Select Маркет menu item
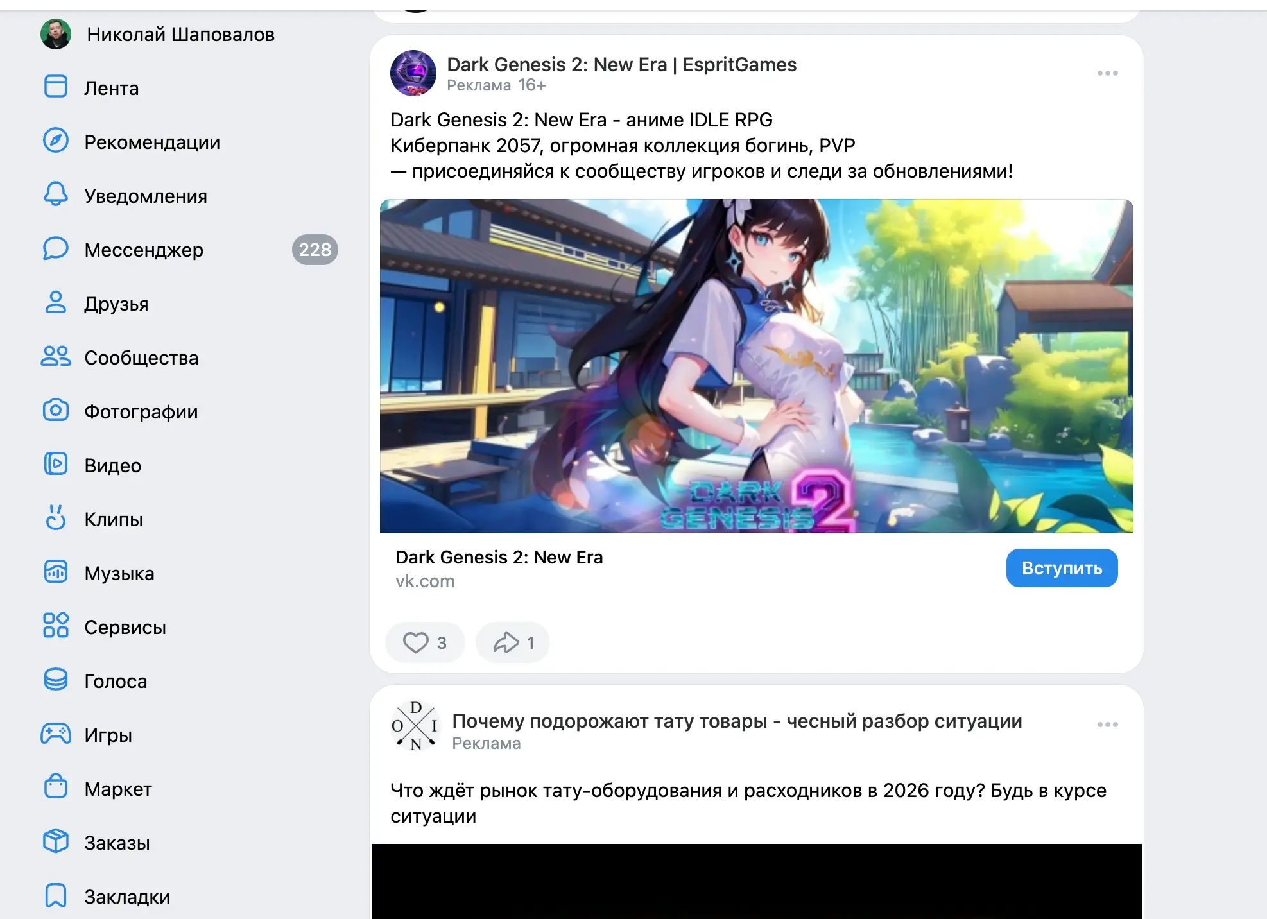Image resolution: width=1267 pixels, height=919 pixels. (118, 789)
